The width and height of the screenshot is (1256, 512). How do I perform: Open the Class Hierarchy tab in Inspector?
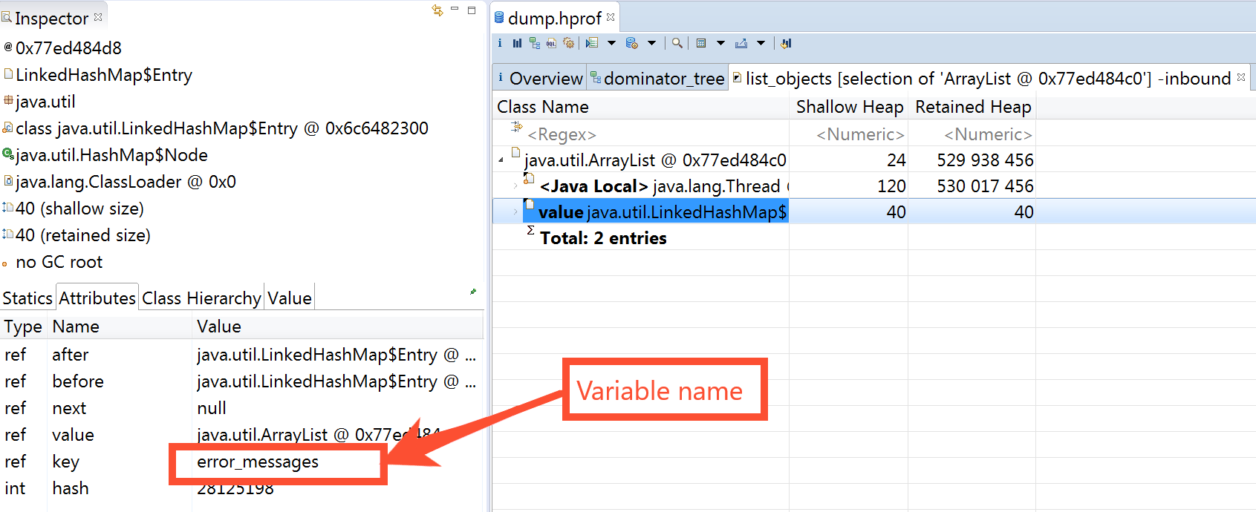pyautogui.click(x=201, y=298)
